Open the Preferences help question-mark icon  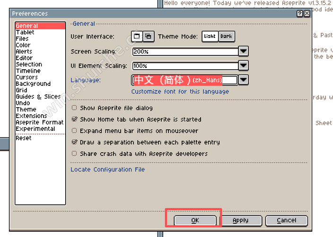click(x=300, y=14)
